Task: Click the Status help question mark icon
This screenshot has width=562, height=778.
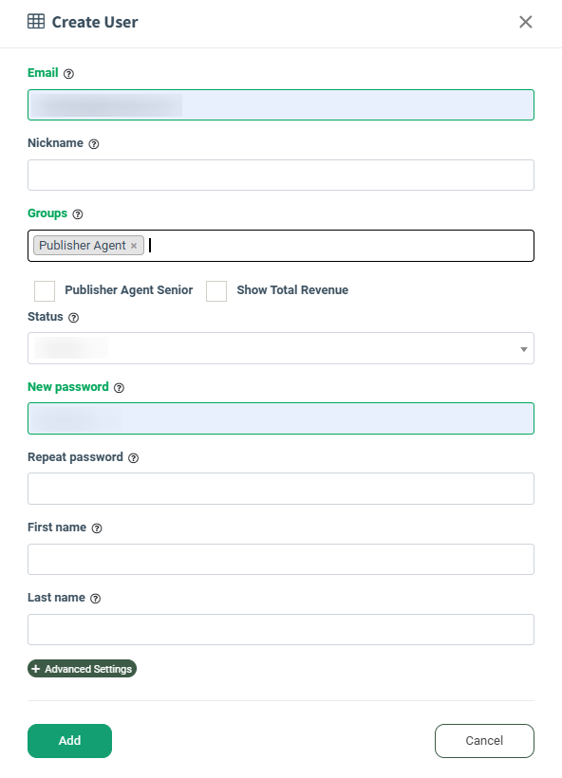Action: click(x=73, y=318)
